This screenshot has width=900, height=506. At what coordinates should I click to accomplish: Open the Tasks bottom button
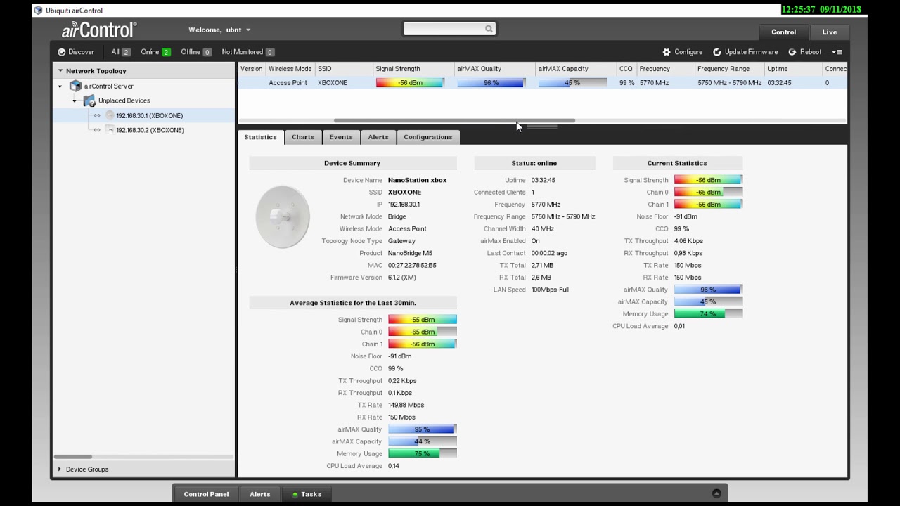(307, 494)
